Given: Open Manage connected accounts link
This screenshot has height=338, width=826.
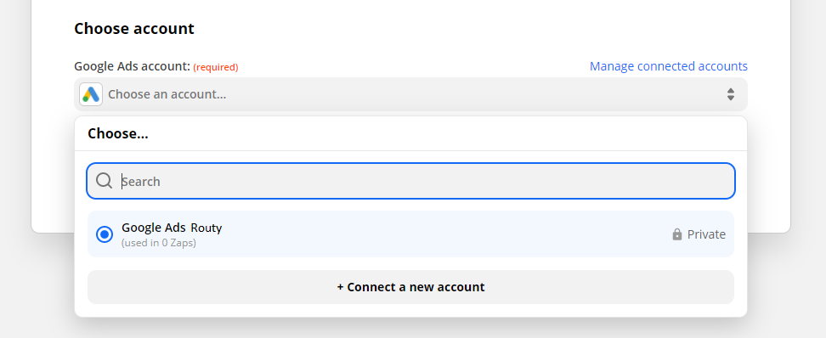Looking at the screenshot, I should click(668, 66).
